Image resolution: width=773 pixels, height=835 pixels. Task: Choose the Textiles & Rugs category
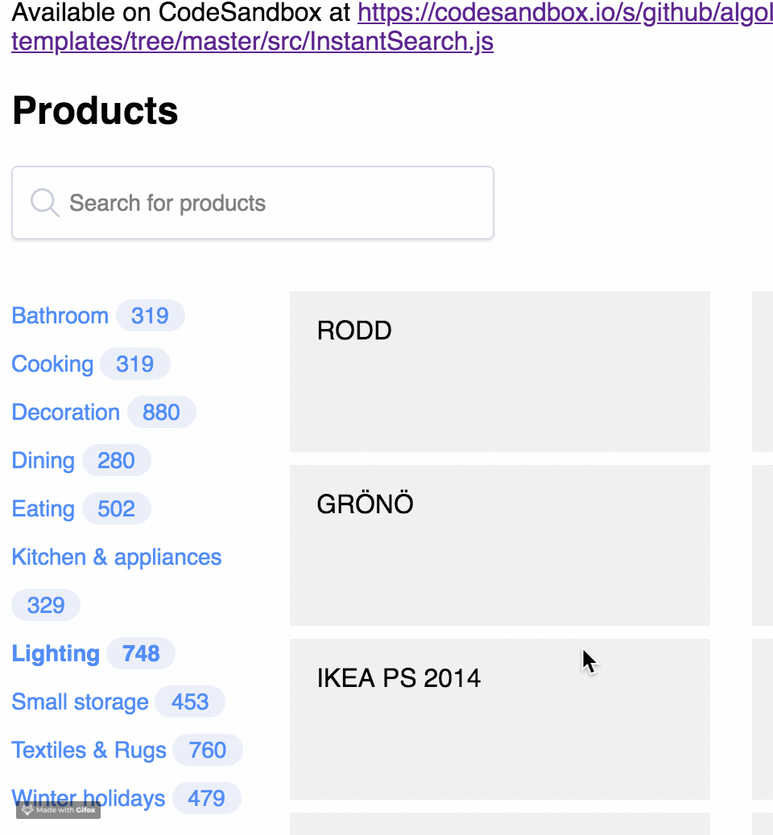(x=89, y=750)
